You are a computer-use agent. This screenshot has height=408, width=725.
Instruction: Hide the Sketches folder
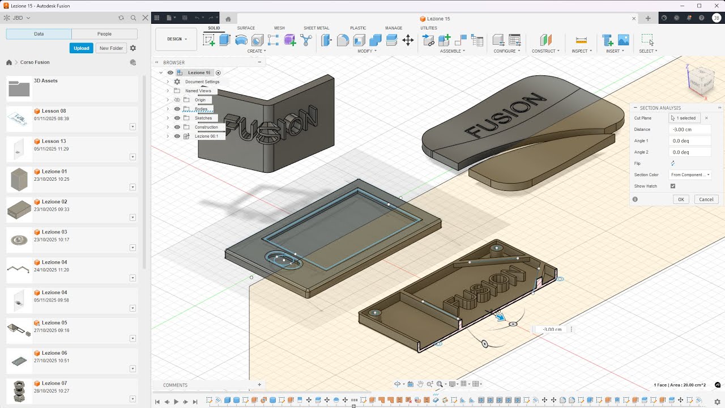point(177,118)
